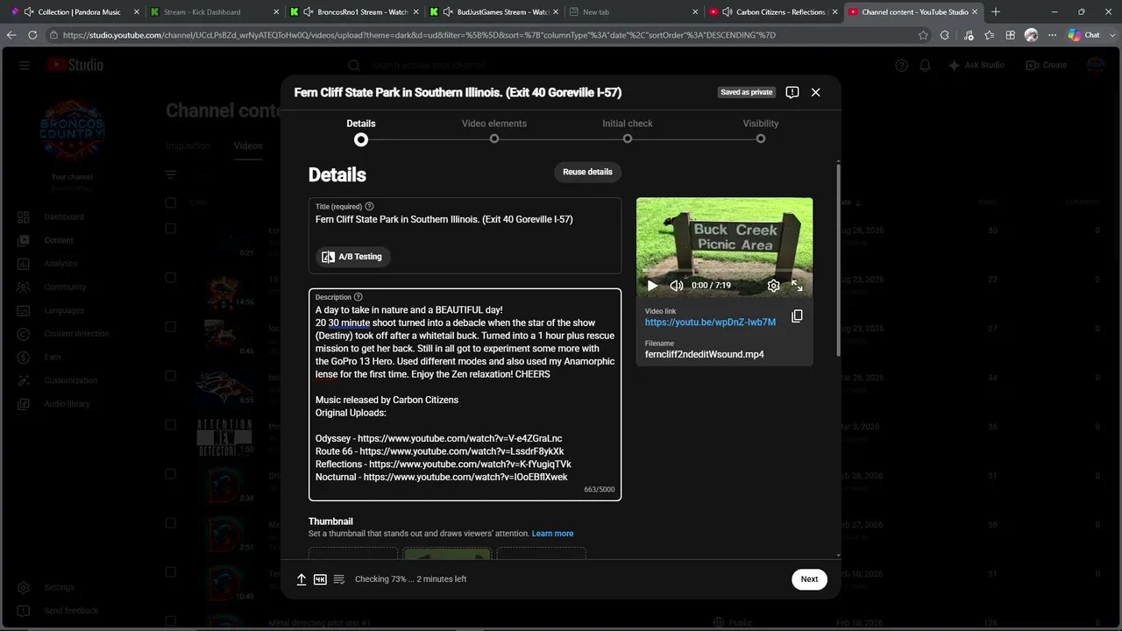Check the 0:21 duration video's checkbox
Screen dimensions: 1122x631
171,229
